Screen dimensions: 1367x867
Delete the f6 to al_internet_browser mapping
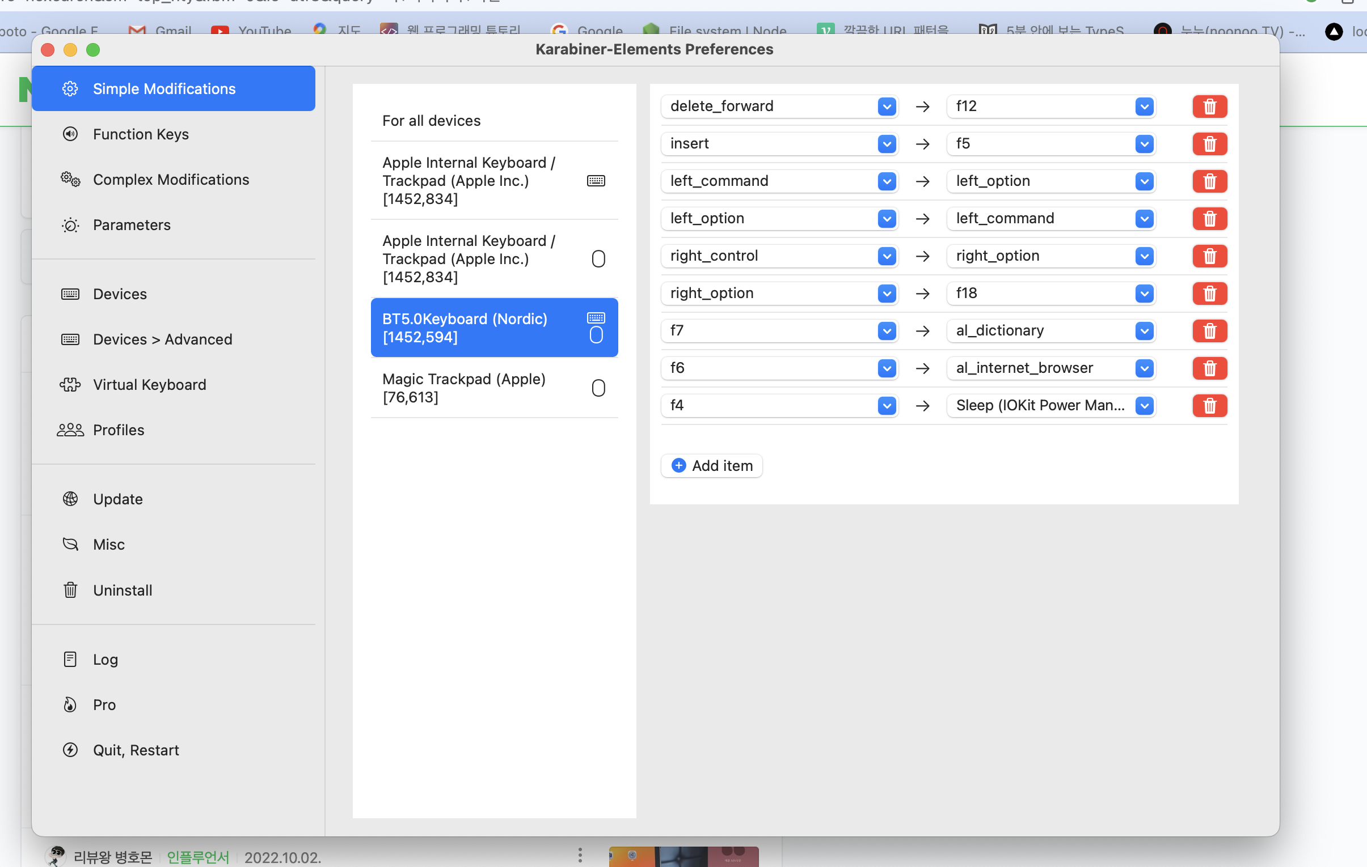(1209, 368)
